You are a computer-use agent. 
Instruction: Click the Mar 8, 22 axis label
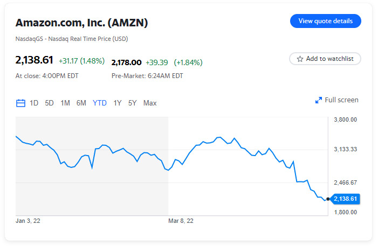pyautogui.click(x=181, y=221)
